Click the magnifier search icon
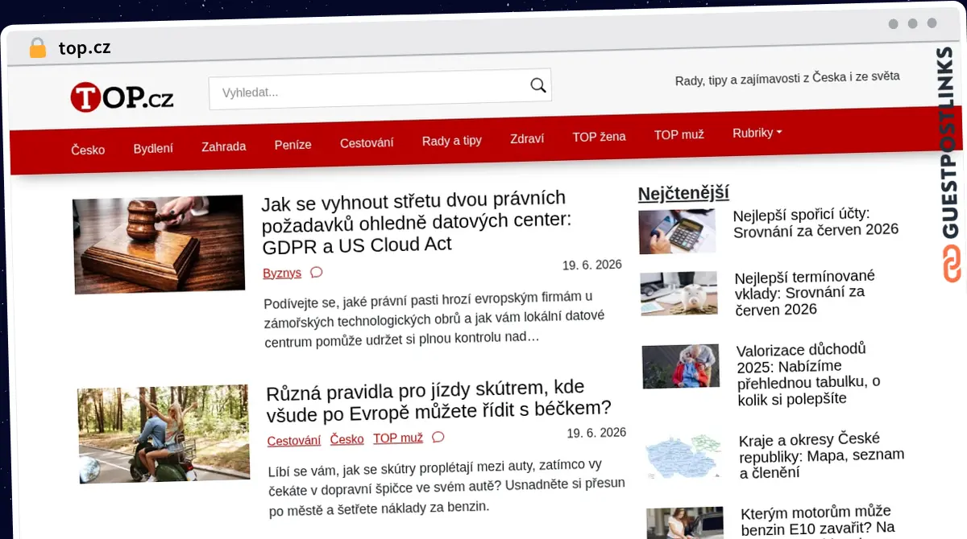Image resolution: width=967 pixels, height=539 pixels. pos(537,85)
